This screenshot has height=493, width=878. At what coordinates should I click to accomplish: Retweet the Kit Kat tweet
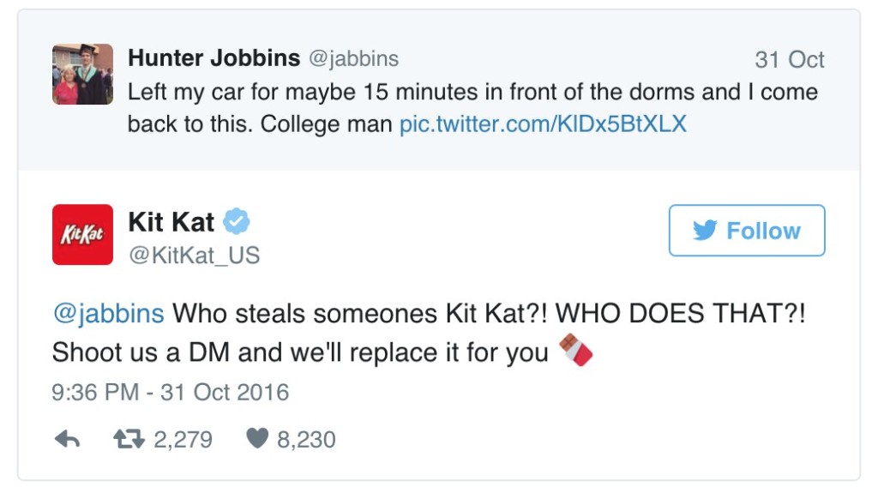(130, 440)
